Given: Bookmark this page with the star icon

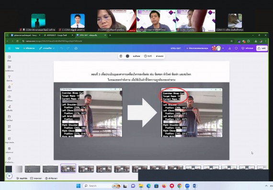Looking at the screenshot, I should [x=231, y=41].
